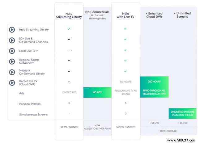Click the +$4 added to either plan price
This screenshot has width=200, height=143.
(x=97, y=127)
